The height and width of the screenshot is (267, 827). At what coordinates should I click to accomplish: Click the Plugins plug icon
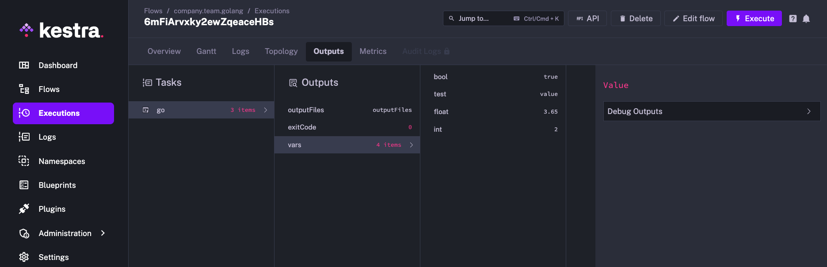pyautogui.click(x=24, y=209)
